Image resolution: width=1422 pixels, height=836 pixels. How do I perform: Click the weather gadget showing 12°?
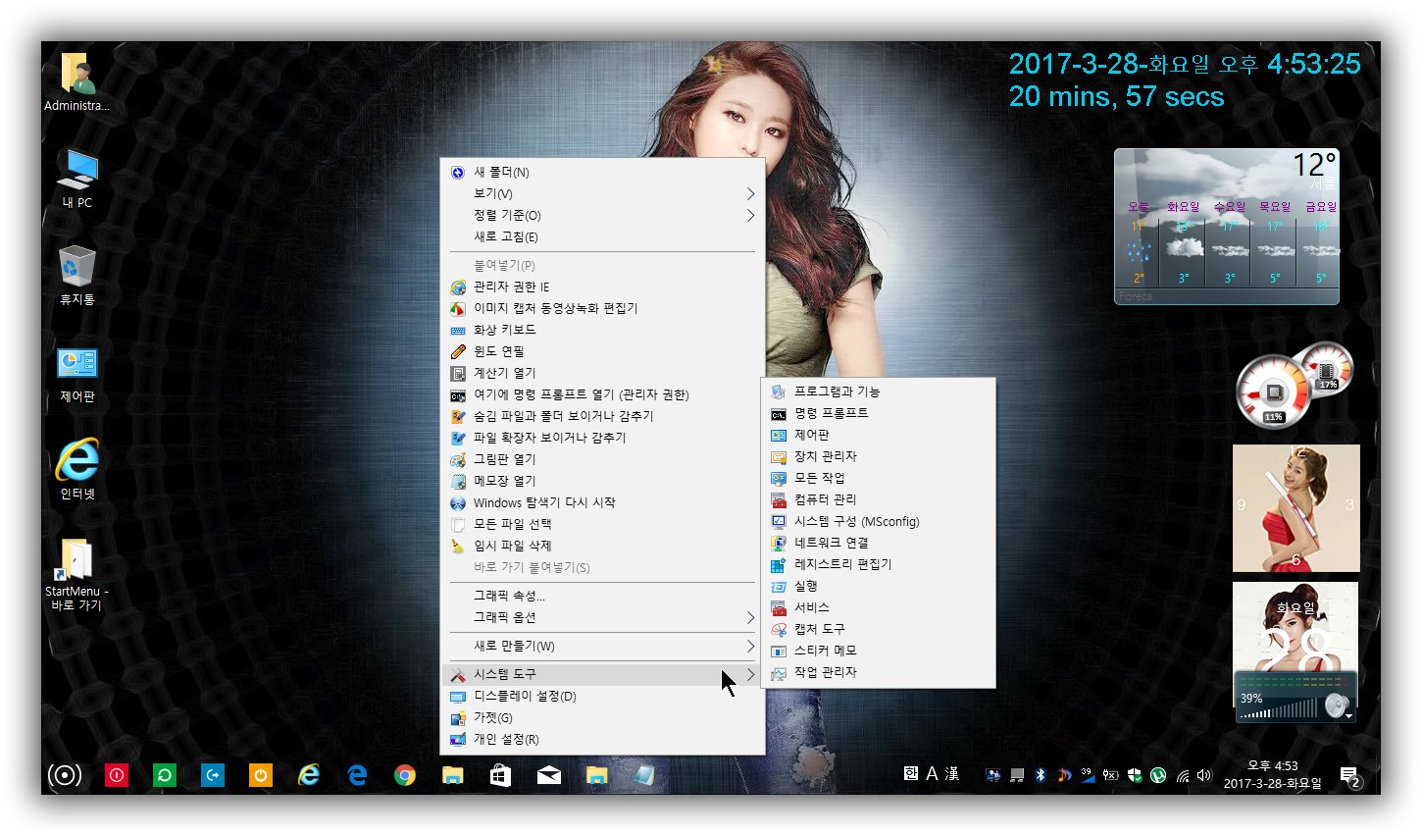[1227, 227]
